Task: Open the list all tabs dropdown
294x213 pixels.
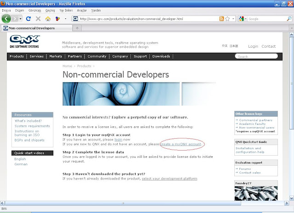Action: (292, 28)
